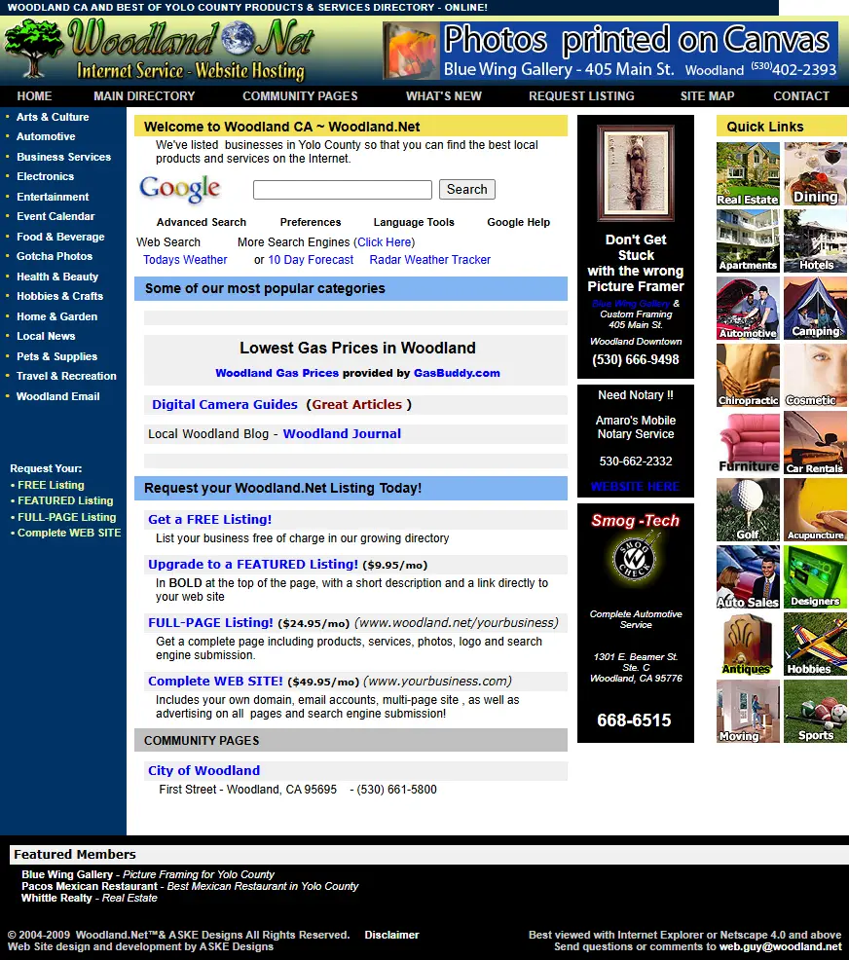This screenshot has width=849, height=960.
Task: Open Google Help link
Action: (x=519, y=222)
